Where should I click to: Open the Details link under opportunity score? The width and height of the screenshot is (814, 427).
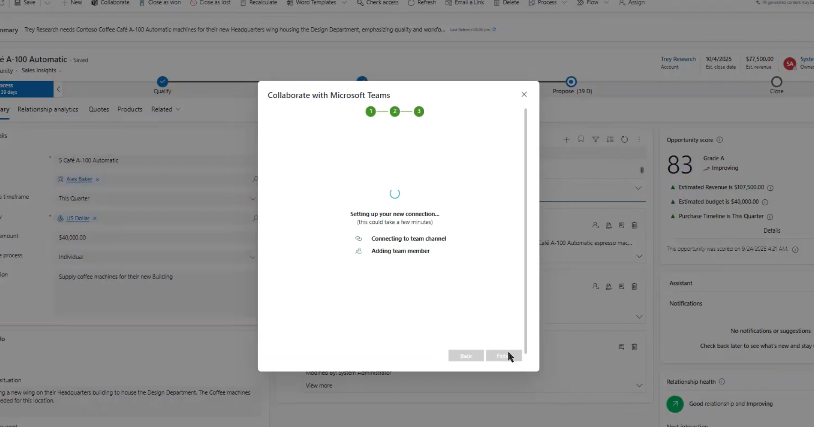click(x=772, y=231)
